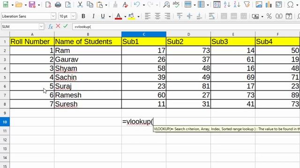Open font name dropdown arrow

click(x=53, y=16)
